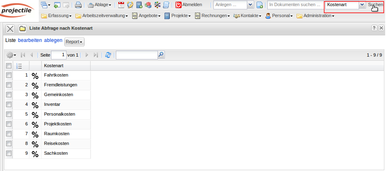This screenshot has width=386, height=171.
Task: Click into the Anlegen combo box field
Action: pos(231,4)
